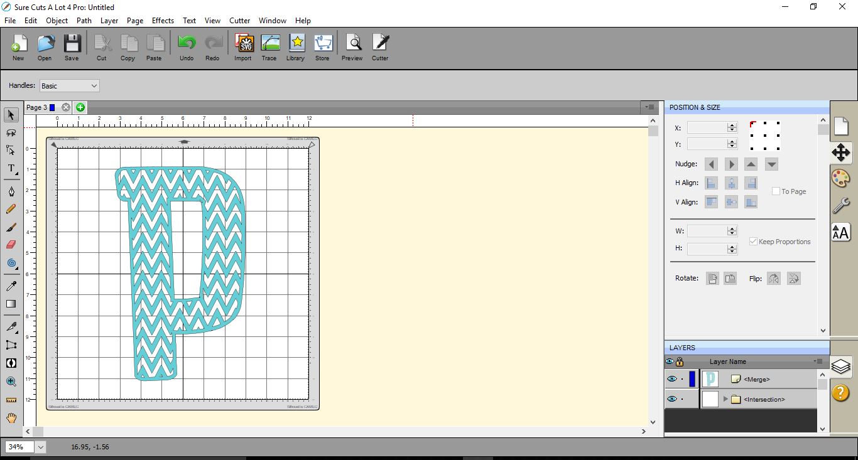Select the arrow Selection tool
The height and width of the screenshot is (460, 858).
click(11, 115)
